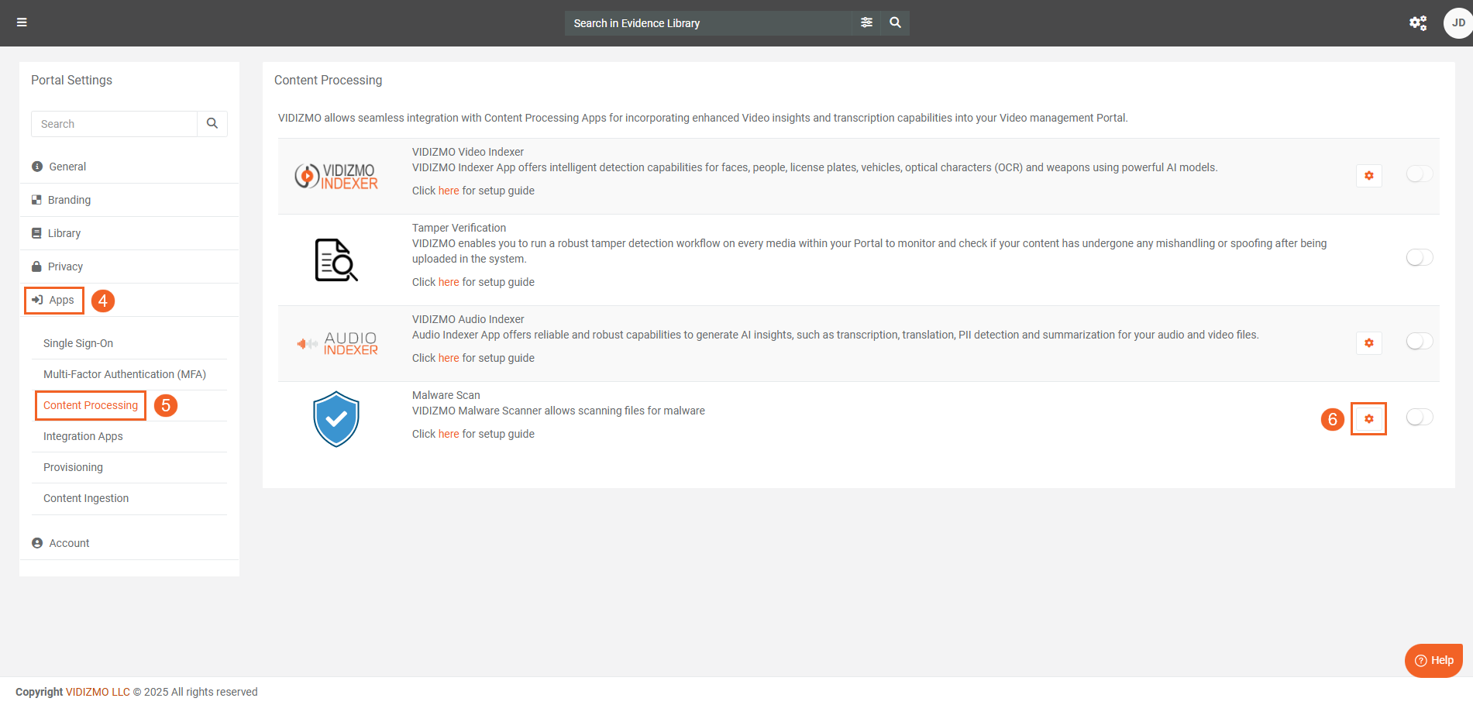The height and width of the screenshot is (705, 1473).
Task: Click the orange Help button
Action: coord(1433,660)
